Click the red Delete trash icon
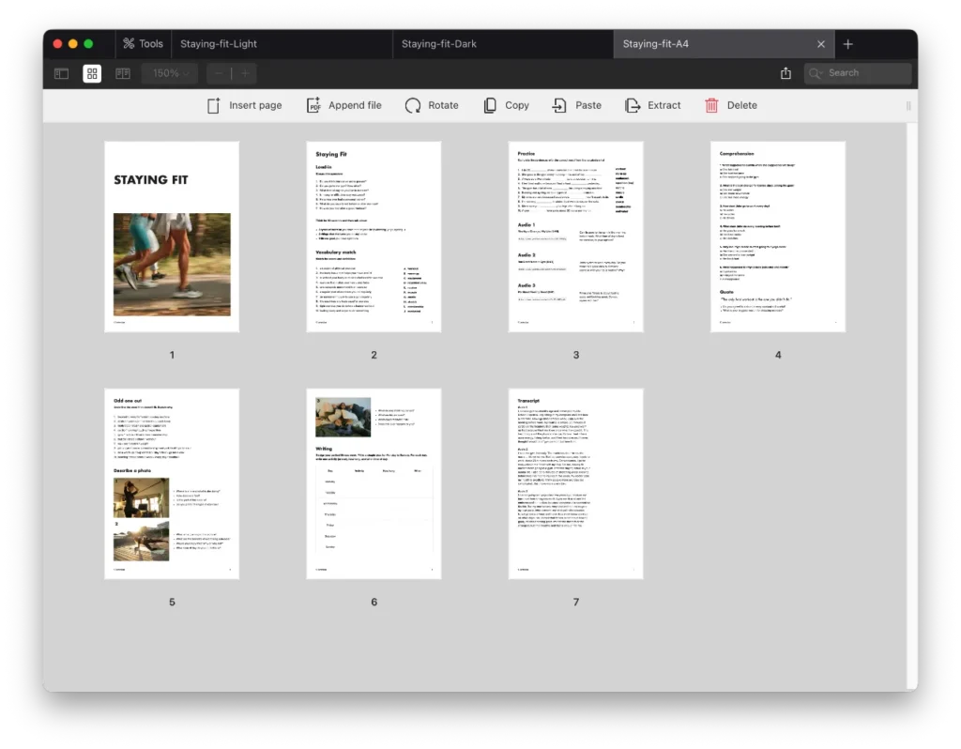 (x=712, y=105)
